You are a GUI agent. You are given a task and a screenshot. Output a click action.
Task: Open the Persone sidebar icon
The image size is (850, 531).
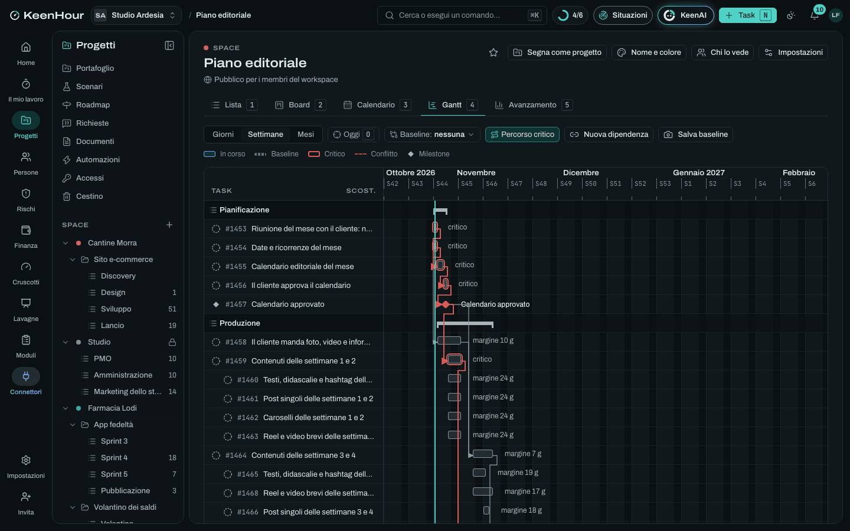[26, 163]
